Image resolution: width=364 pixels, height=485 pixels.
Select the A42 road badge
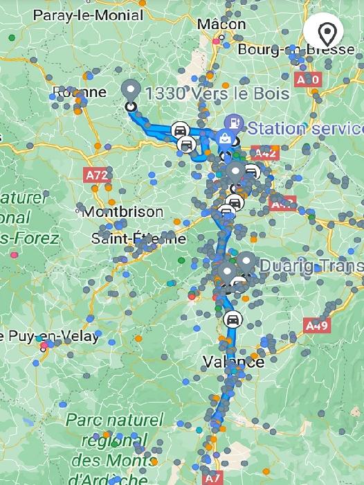(x=265, y=152)
